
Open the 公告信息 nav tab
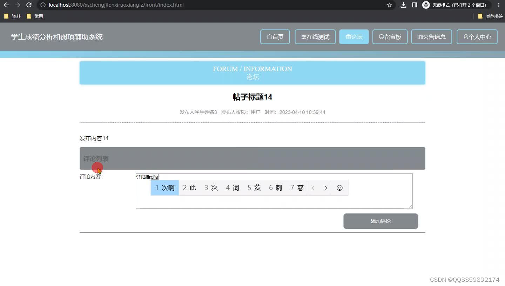click(431, 37)
